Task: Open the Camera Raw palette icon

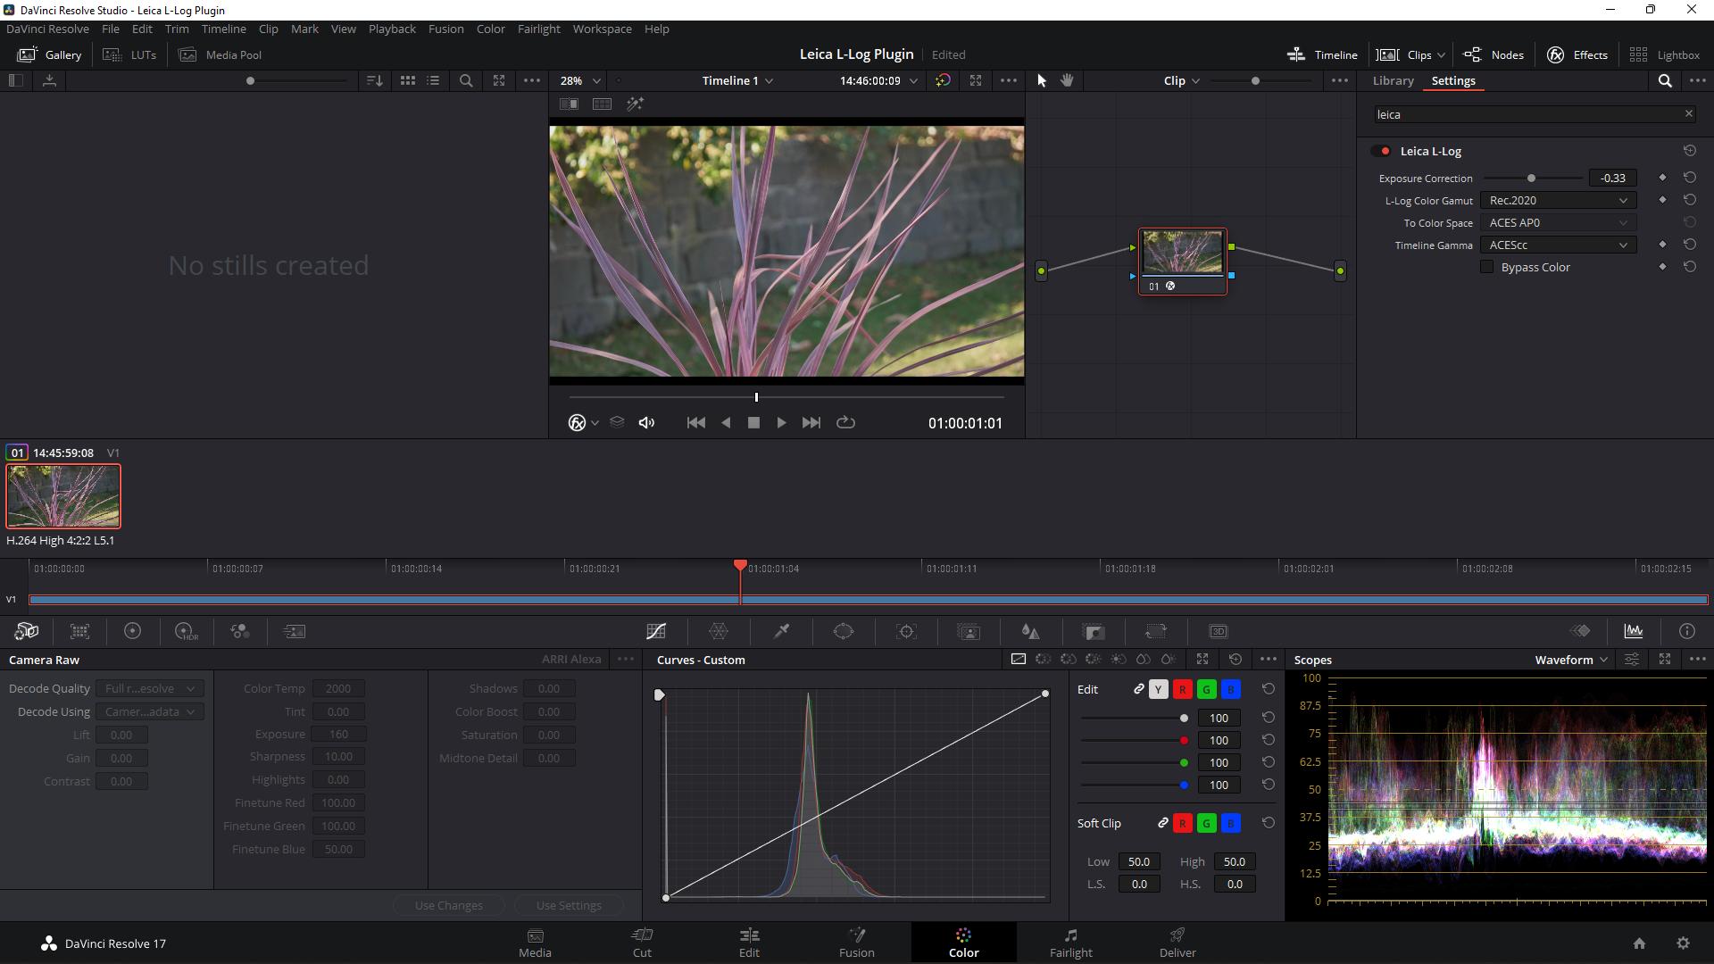Action: [x=27, y=631]
